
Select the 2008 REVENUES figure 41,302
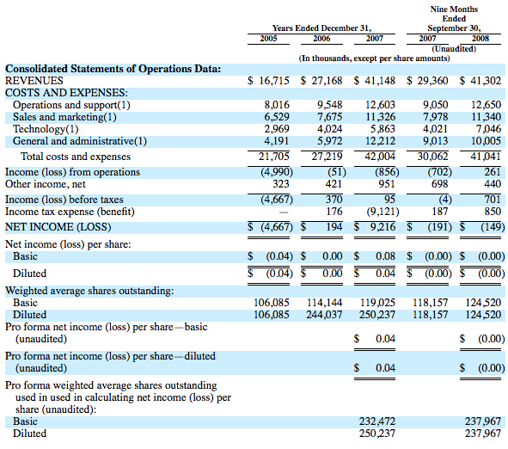click(486, 81)
